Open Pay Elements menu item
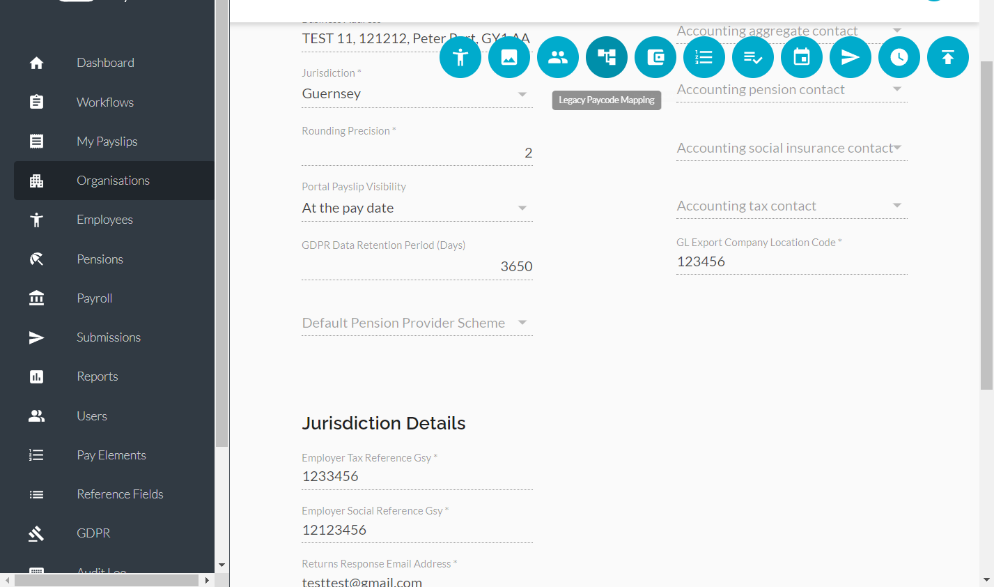The height and width of the screenshot is (587, 994). (114, 455)
